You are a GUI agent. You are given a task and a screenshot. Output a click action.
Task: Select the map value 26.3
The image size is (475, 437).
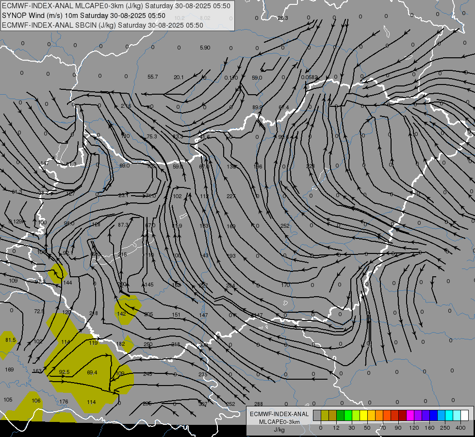[x=283, y=18]
